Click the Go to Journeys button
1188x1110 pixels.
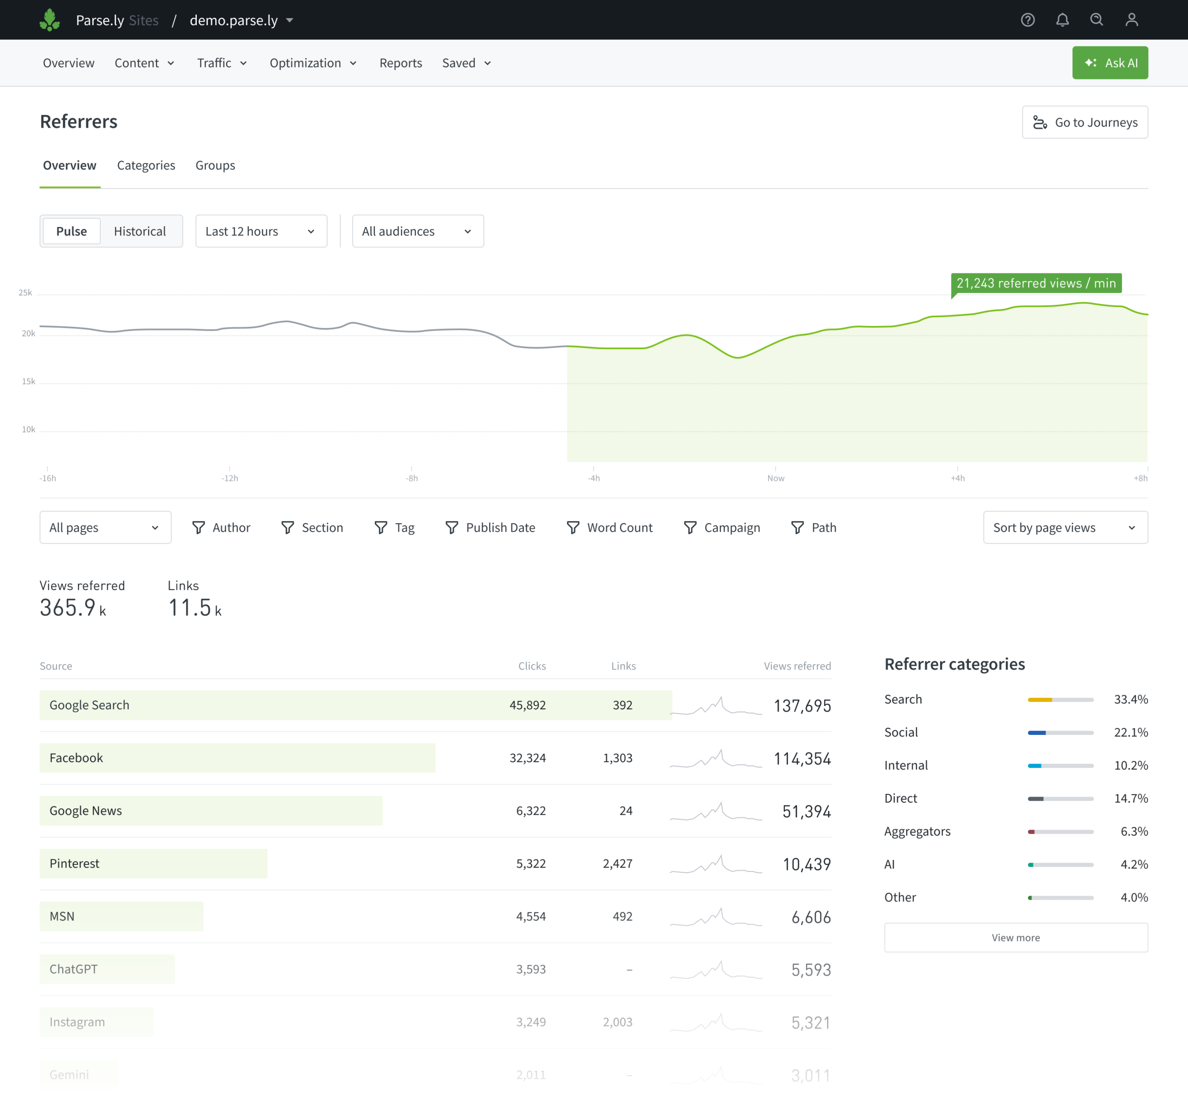[x=1084, y=123]
